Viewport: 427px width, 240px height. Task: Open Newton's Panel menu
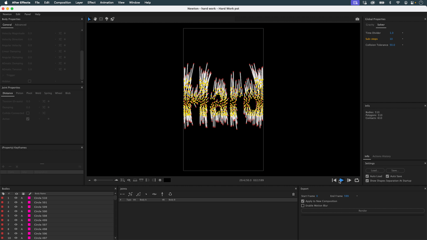coord(27,14)
